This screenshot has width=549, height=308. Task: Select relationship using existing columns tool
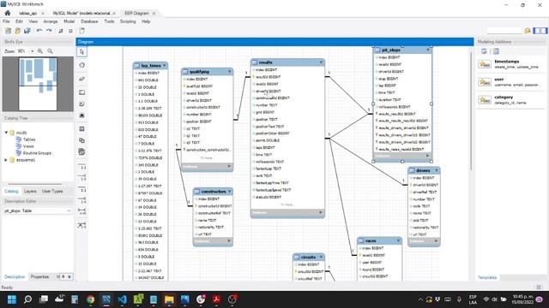point(82,225)
